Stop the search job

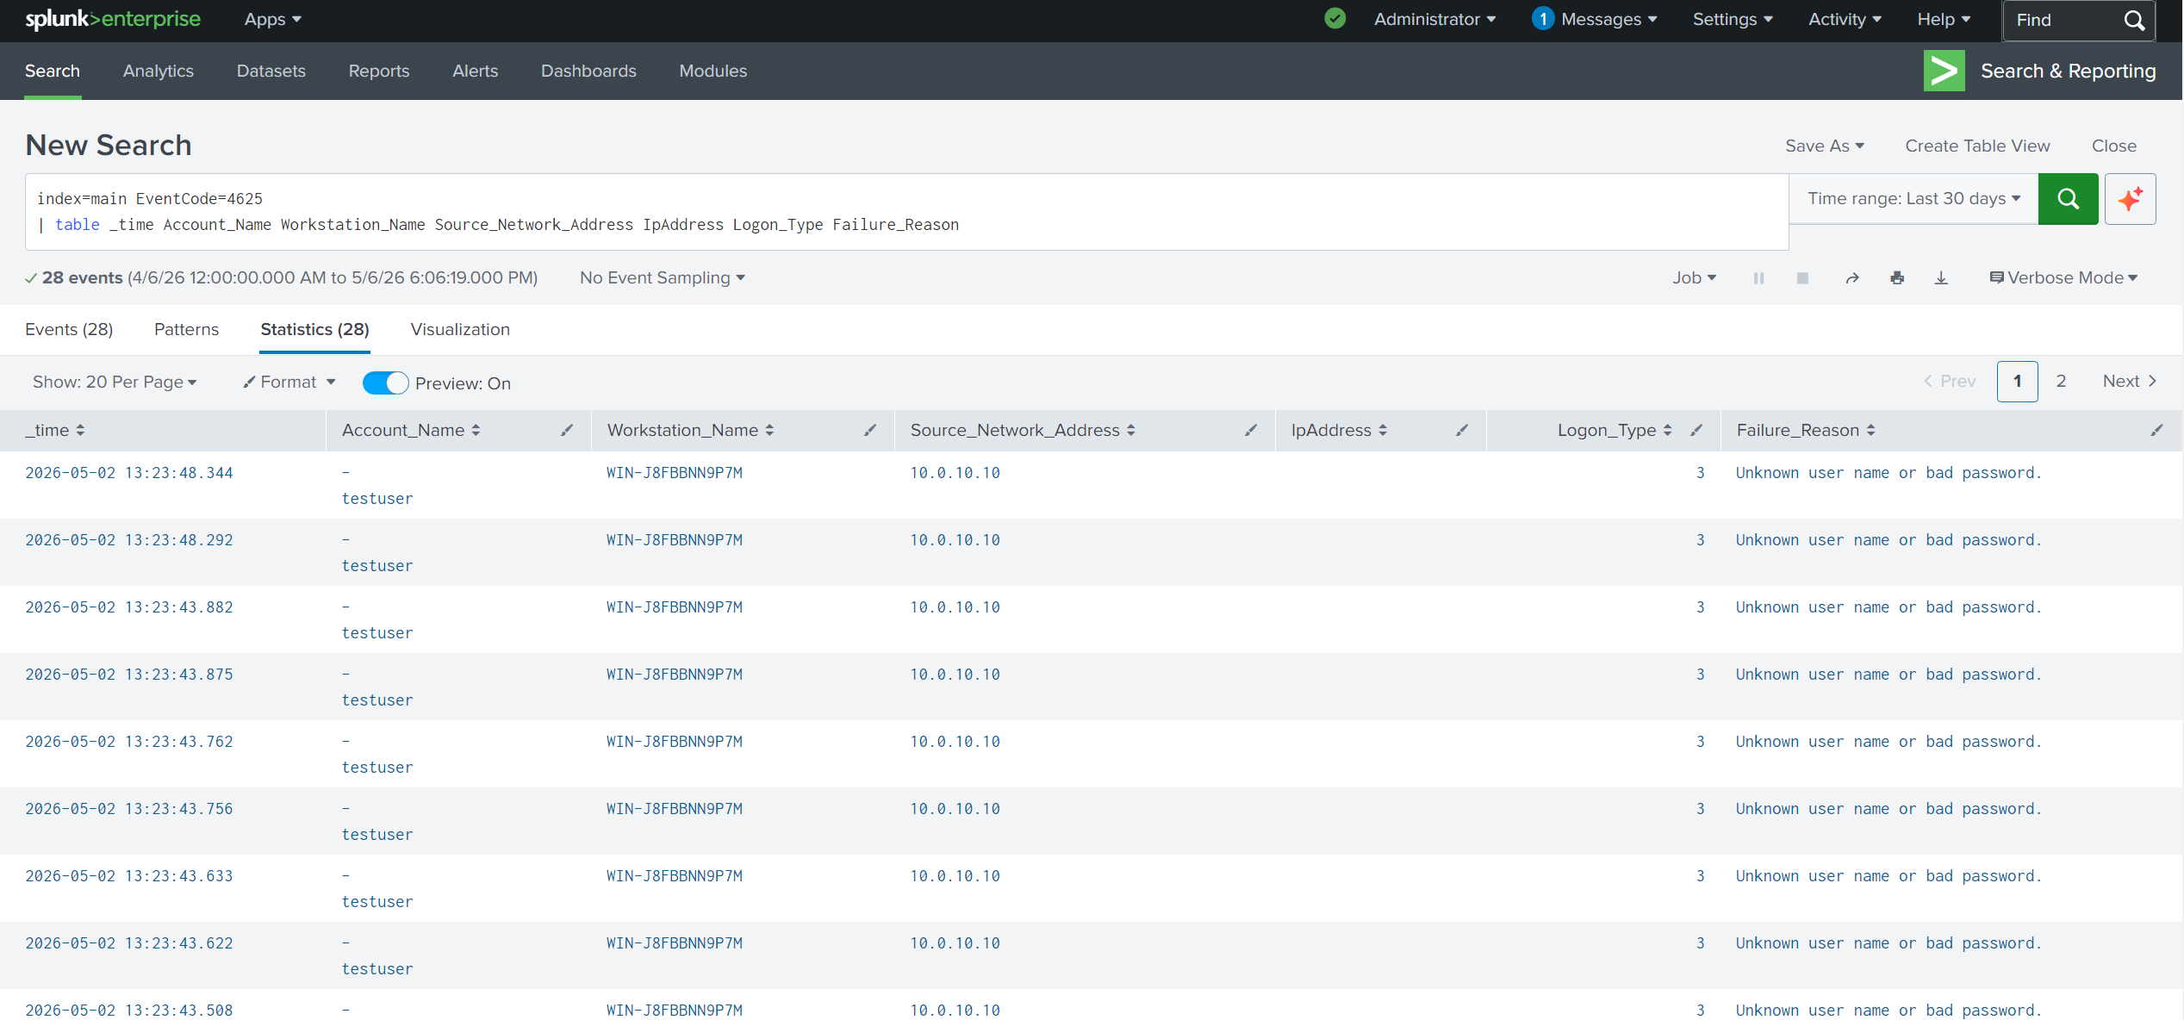click(1802, 278)
